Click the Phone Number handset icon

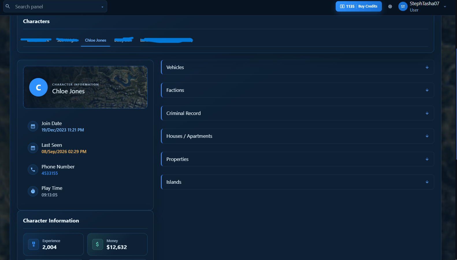[x=33, y=170]
